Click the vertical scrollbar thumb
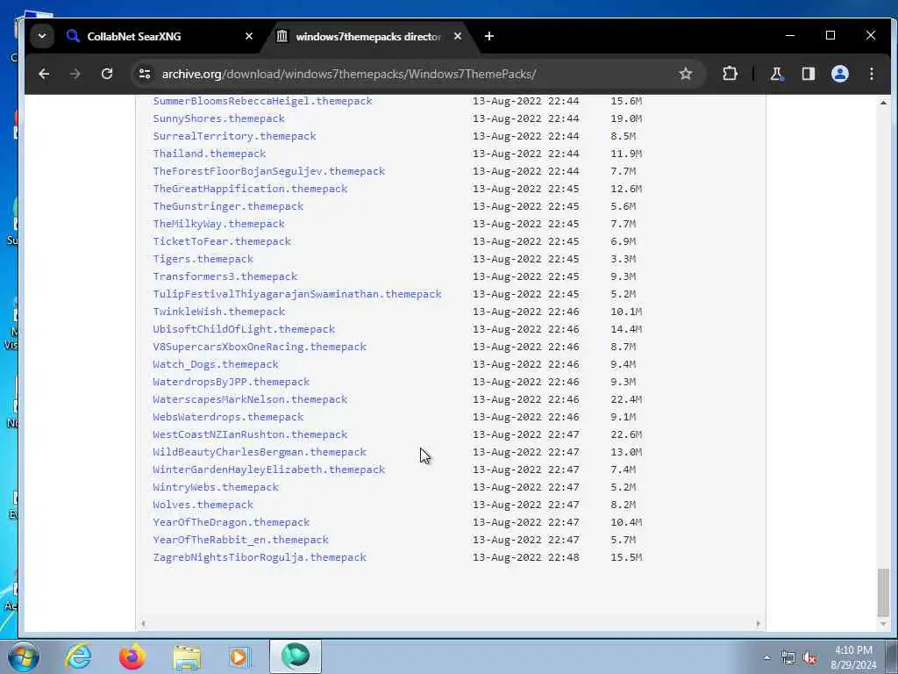The width and height of the screenshot is (898, 674). coord(883,592)
